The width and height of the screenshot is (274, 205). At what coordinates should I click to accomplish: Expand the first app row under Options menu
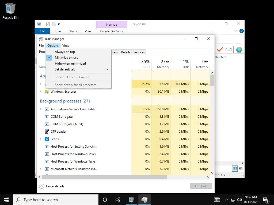pos(40,84)
